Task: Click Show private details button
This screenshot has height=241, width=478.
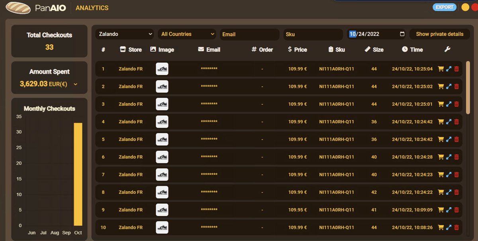Action: tap(440, 34)
